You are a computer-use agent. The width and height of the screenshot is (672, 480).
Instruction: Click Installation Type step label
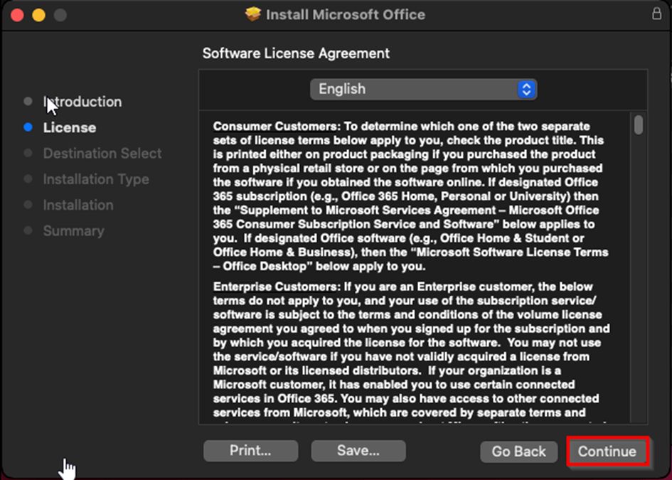coord(96,179)
